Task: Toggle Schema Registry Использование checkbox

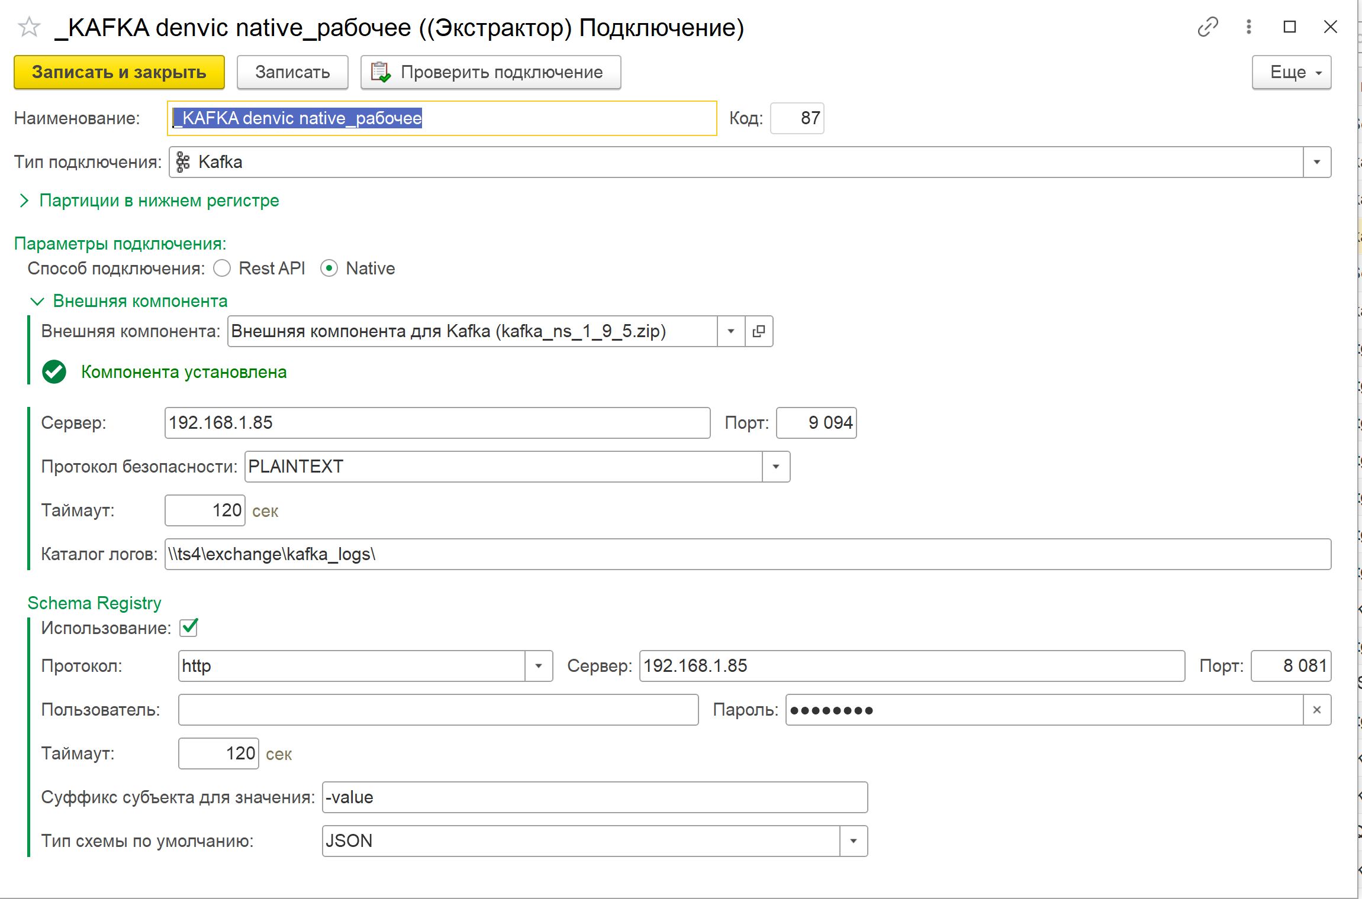Action: 189,628
